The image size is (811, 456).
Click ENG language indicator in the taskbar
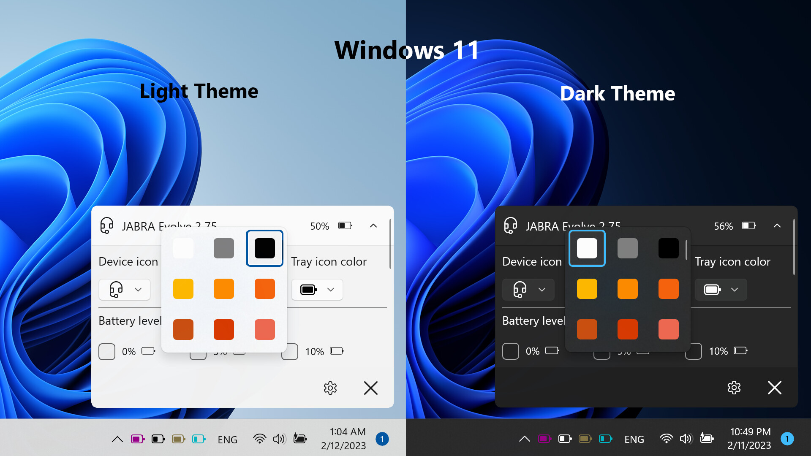pyautogui.click(x=228, y=439)
